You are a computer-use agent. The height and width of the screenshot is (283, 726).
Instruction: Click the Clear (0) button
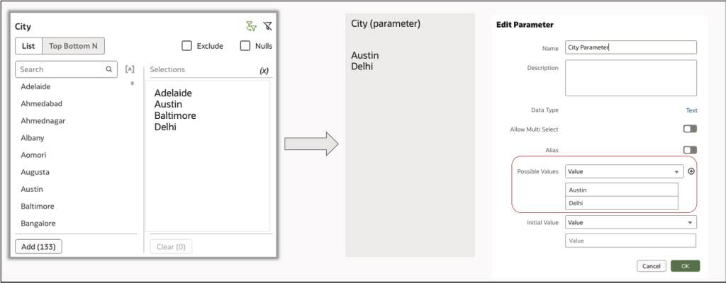[171, 246]
